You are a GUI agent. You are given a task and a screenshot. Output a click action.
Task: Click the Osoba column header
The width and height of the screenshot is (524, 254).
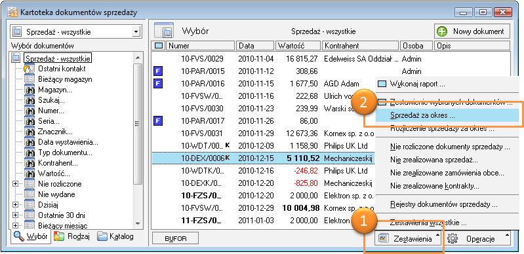416,46
